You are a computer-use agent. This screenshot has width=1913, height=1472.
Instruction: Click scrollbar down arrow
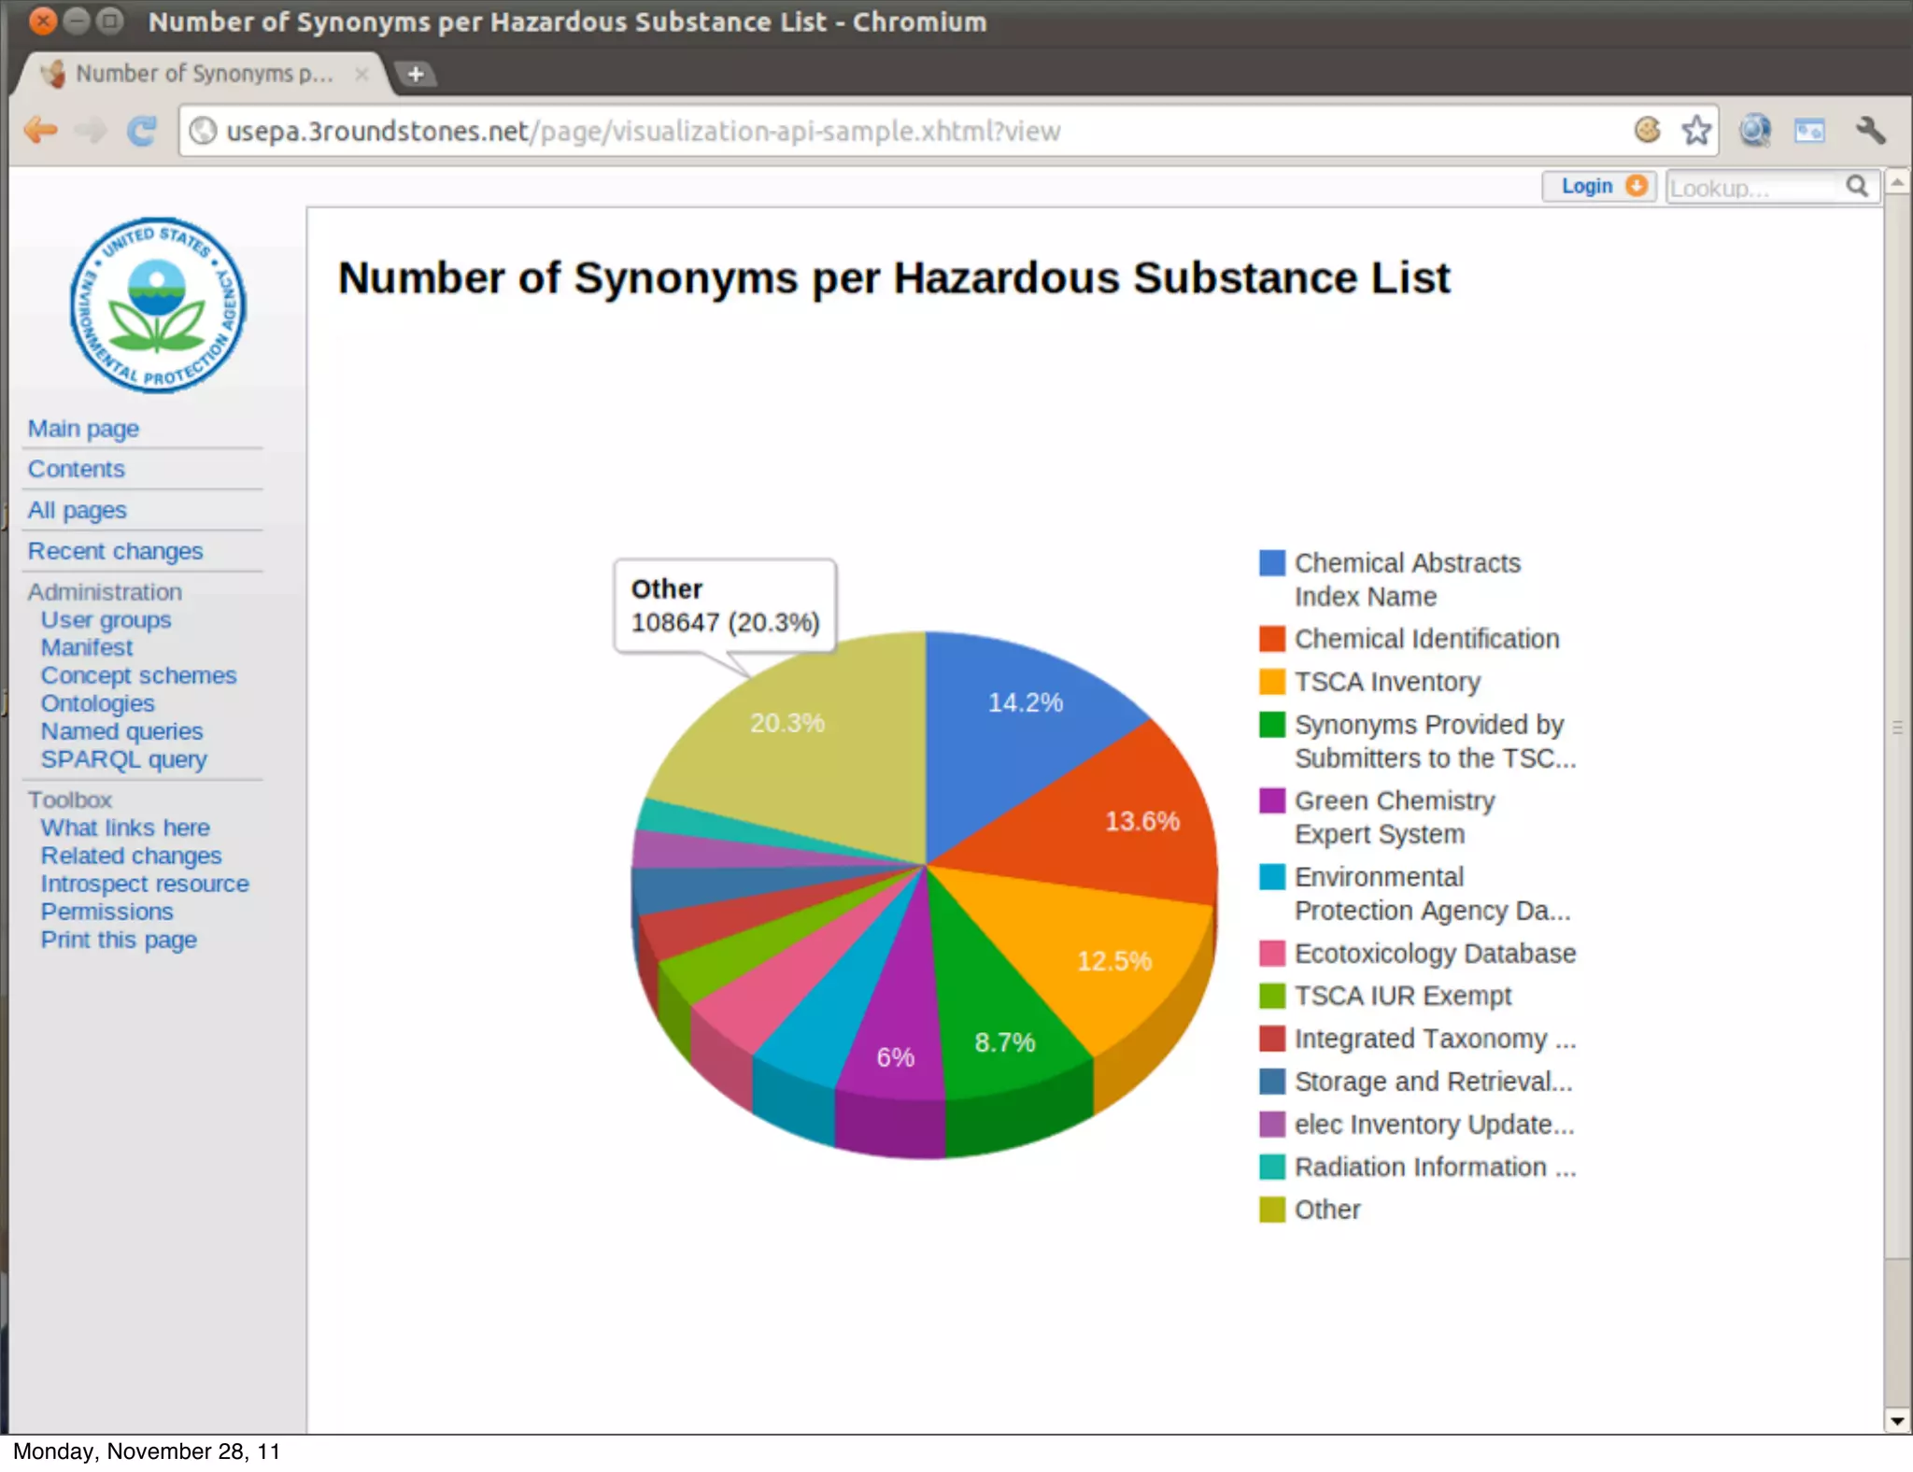(1897, 1421)
